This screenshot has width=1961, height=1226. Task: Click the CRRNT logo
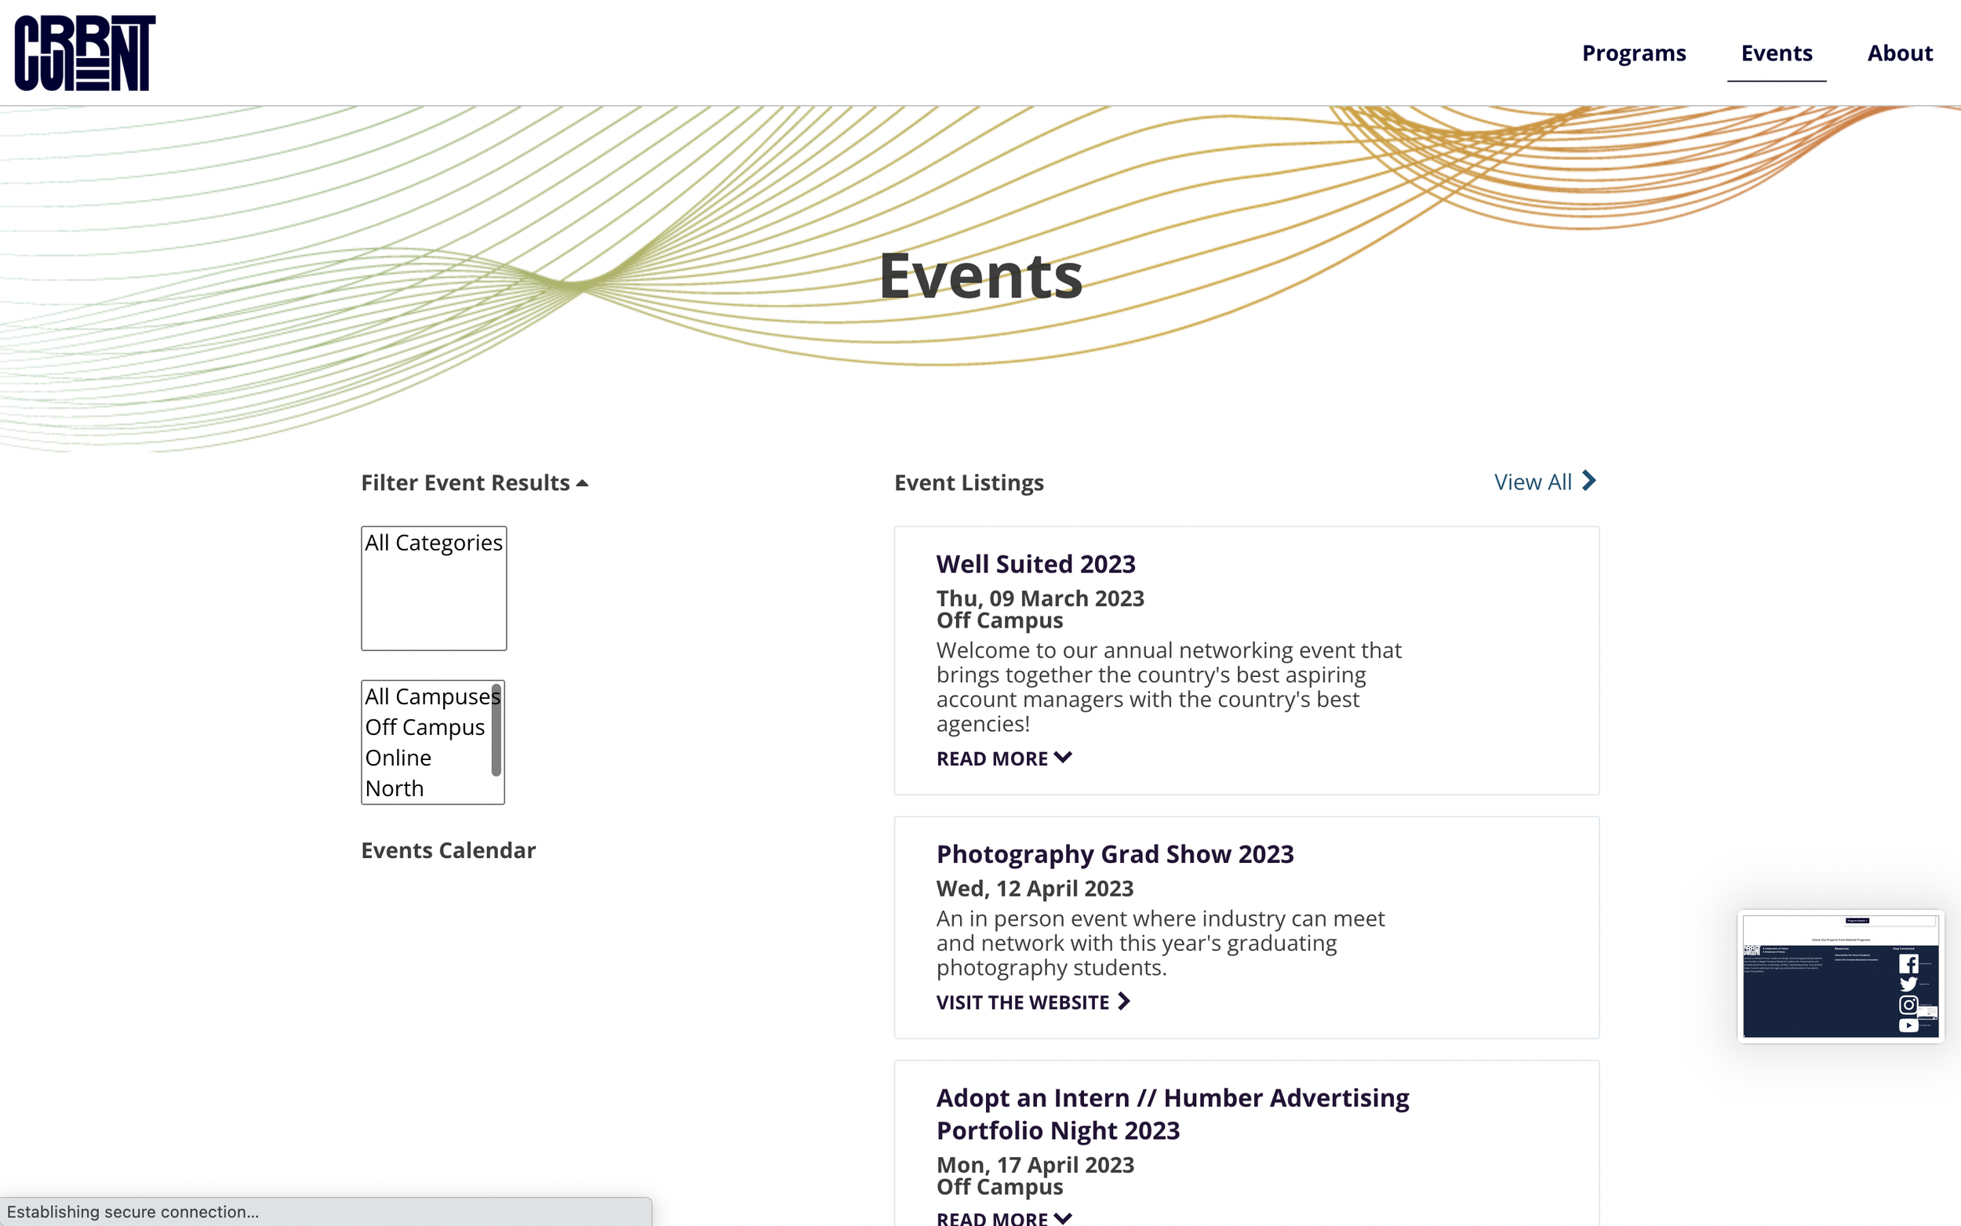click(84, 53)
